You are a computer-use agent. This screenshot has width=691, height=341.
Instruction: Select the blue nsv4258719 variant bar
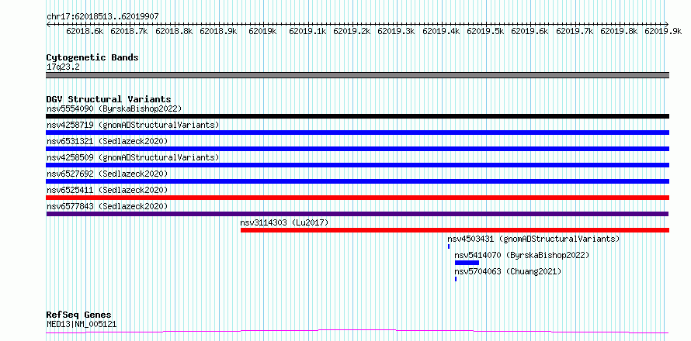click(x=358, y=133)
